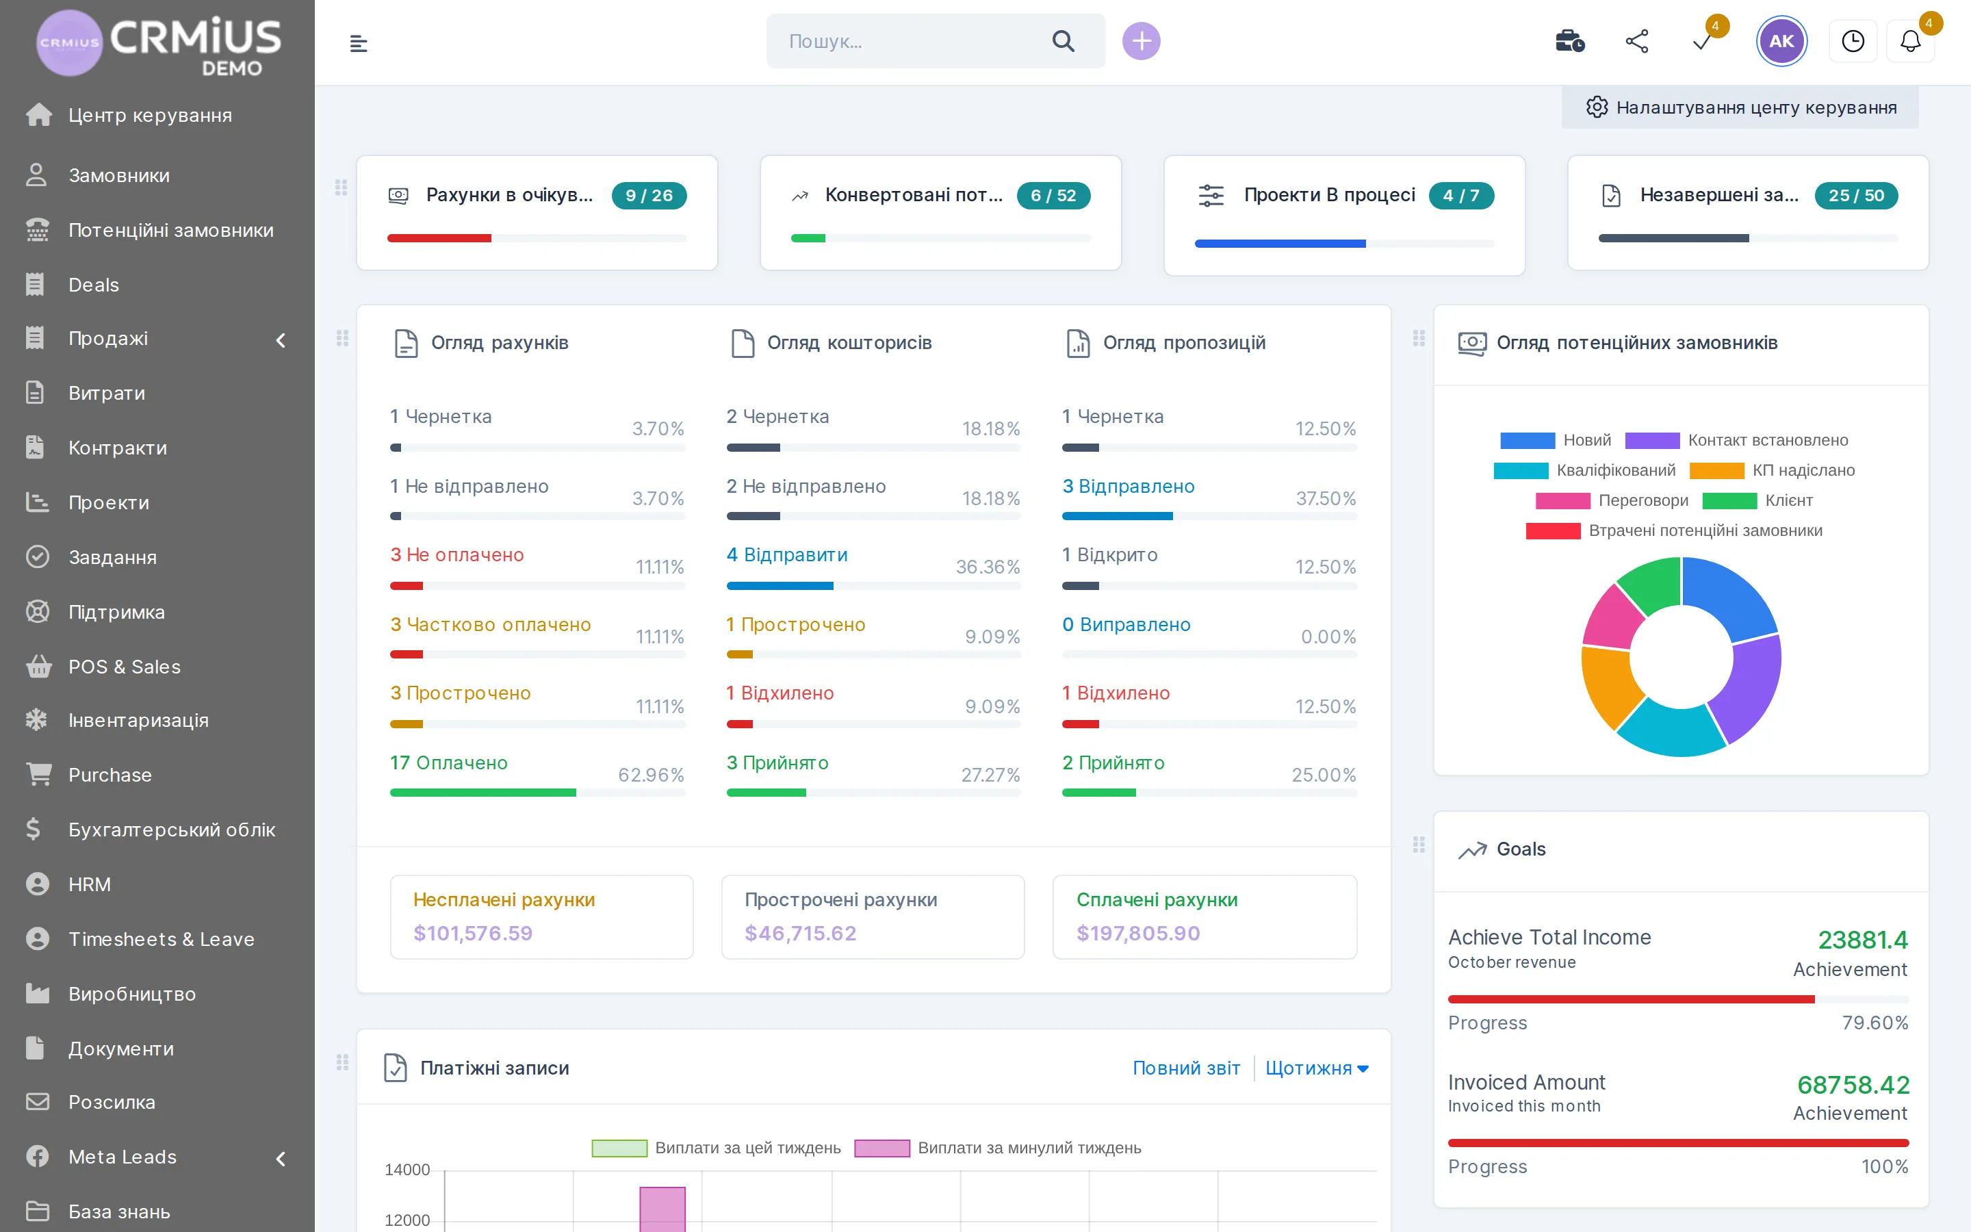Click the Виробництво factory icon
Screen dimensions: 1971x1232
point(38,993)
